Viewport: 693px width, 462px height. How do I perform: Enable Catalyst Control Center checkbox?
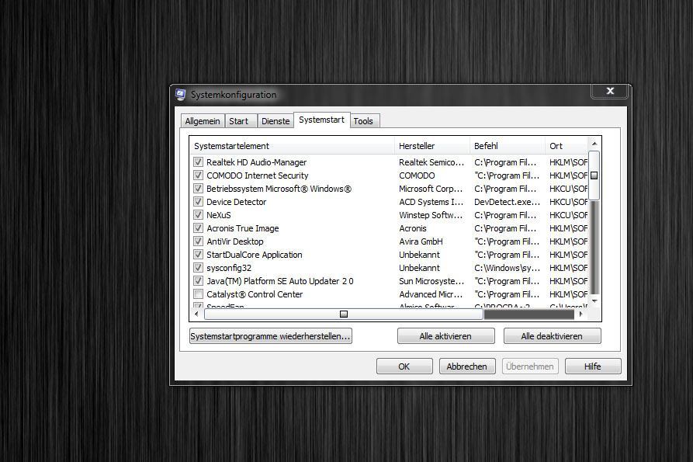coord(199,294)
